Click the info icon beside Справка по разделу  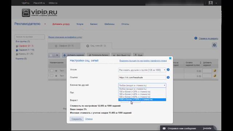click(196, 38)
